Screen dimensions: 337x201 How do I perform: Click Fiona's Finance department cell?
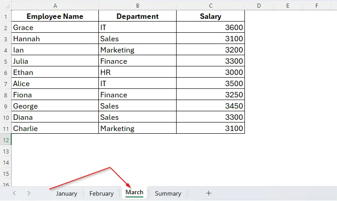point(137,95)
